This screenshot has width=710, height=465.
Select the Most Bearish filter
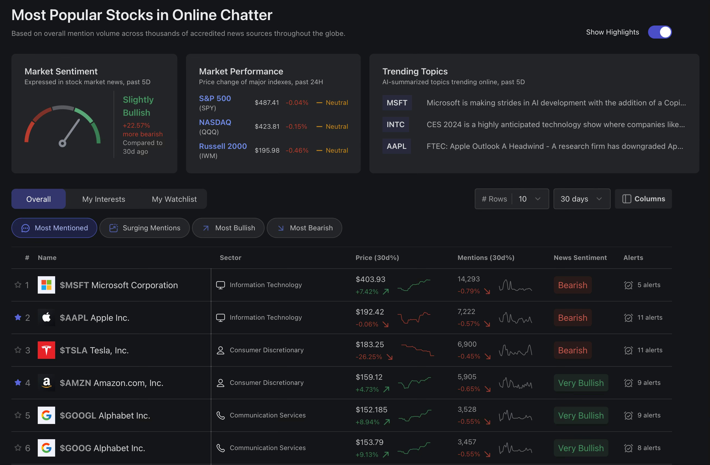tap(304, 228)
